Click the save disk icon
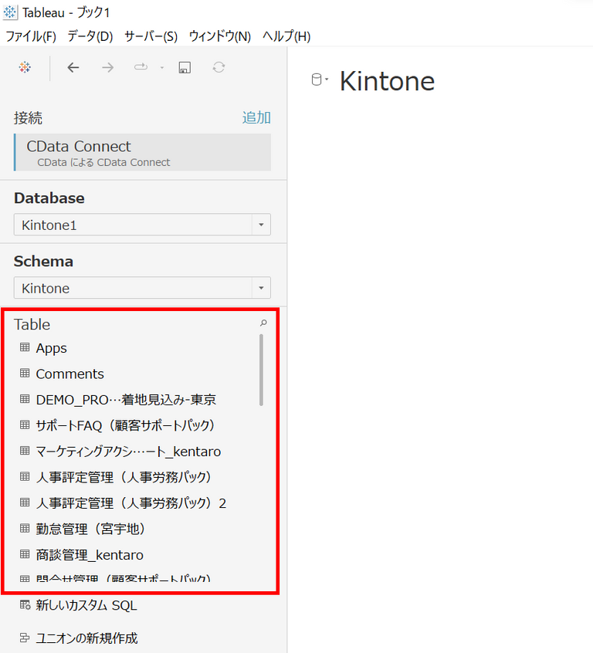Image resolution: width=593 pixels, height=653 pixels. click(x=185, y=67)
